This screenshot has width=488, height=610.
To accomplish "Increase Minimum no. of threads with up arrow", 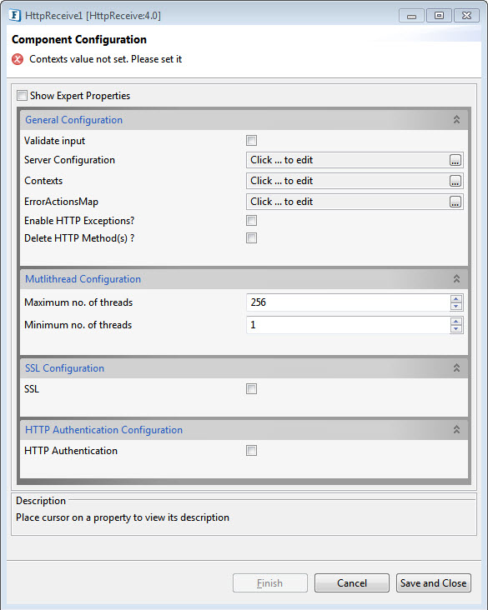I will click(456, 322).
